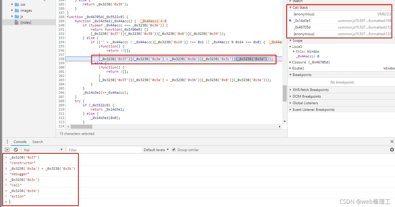Click the source horizontal scrollbar right arrow
Image resolution: width=395 pixels, height=207 pixels.
280,127
